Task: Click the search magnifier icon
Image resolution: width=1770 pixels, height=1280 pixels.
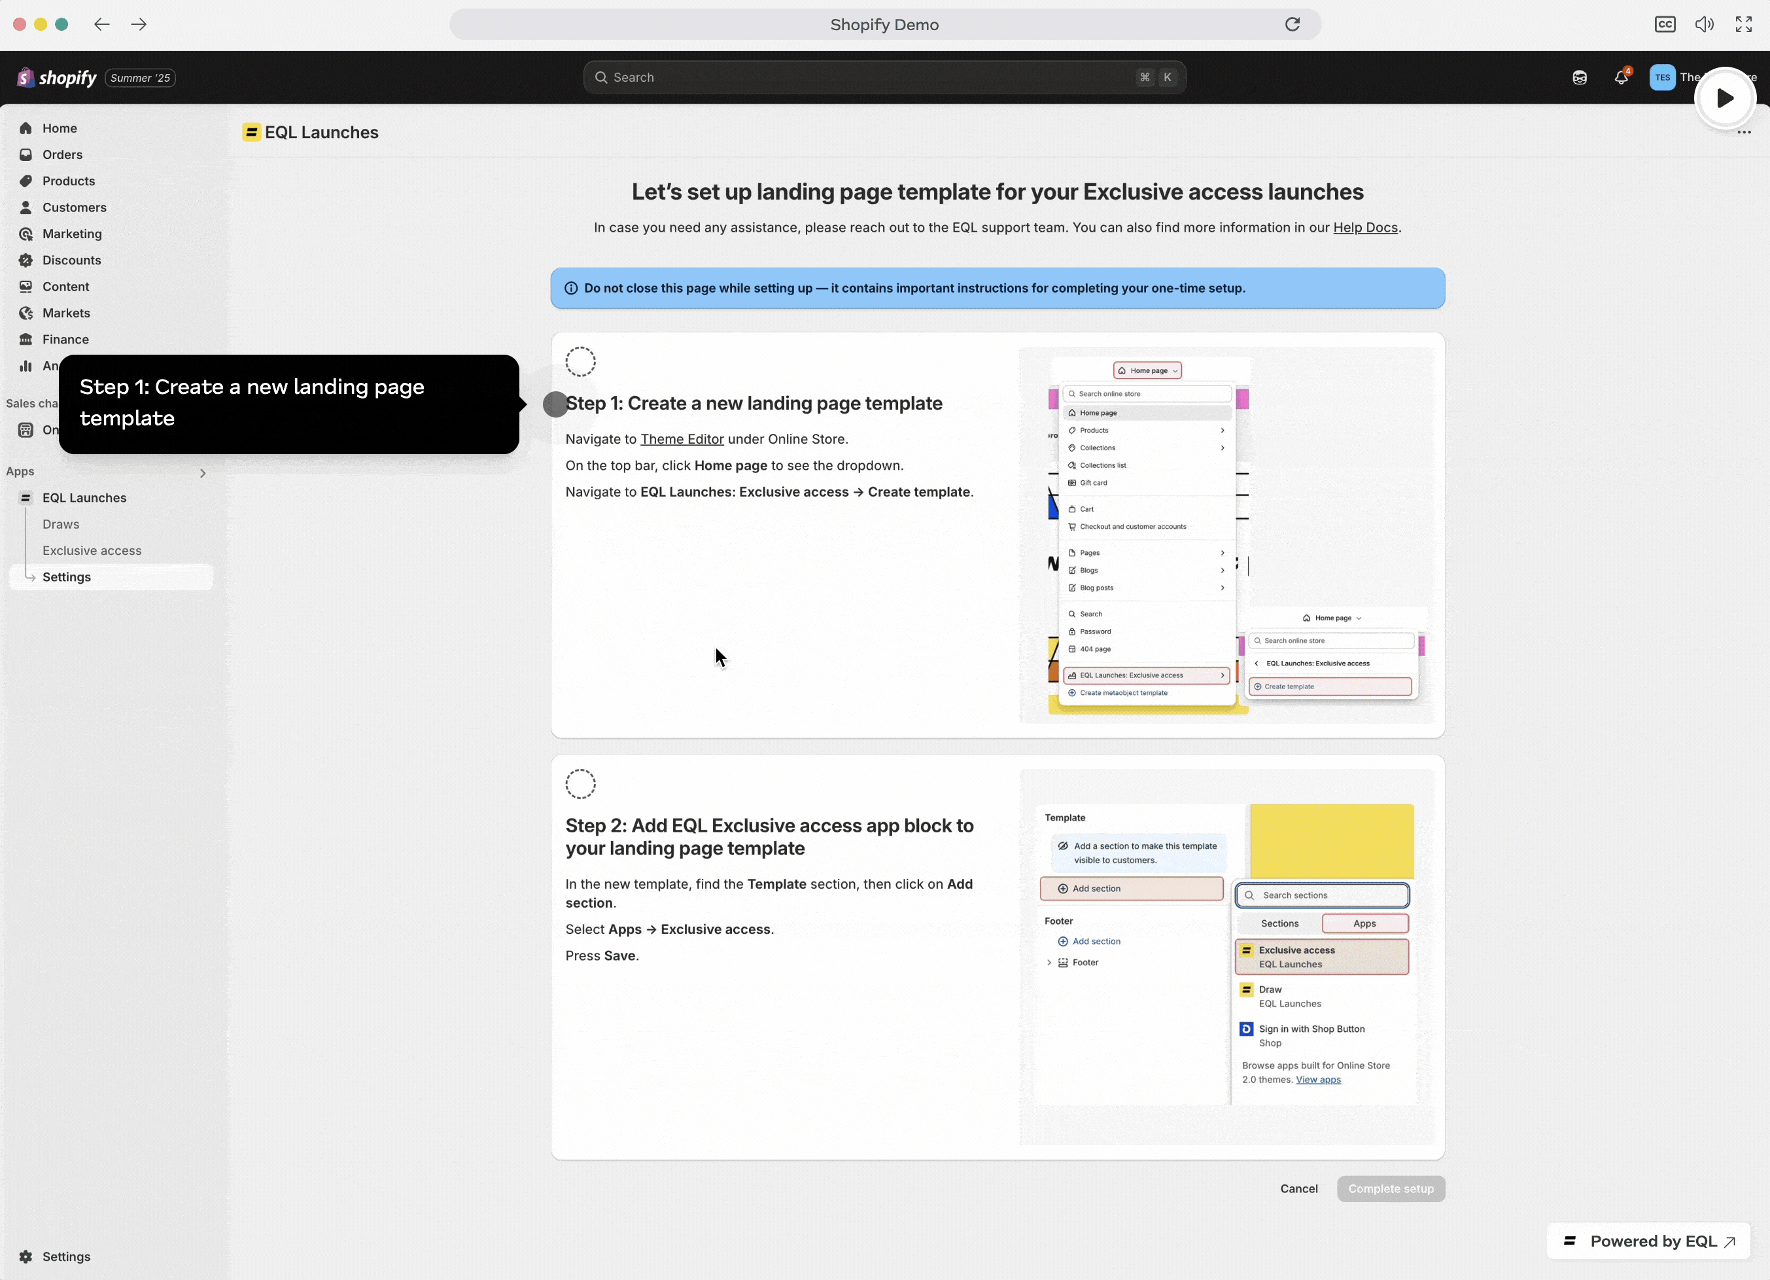Action: click(601, 77)
